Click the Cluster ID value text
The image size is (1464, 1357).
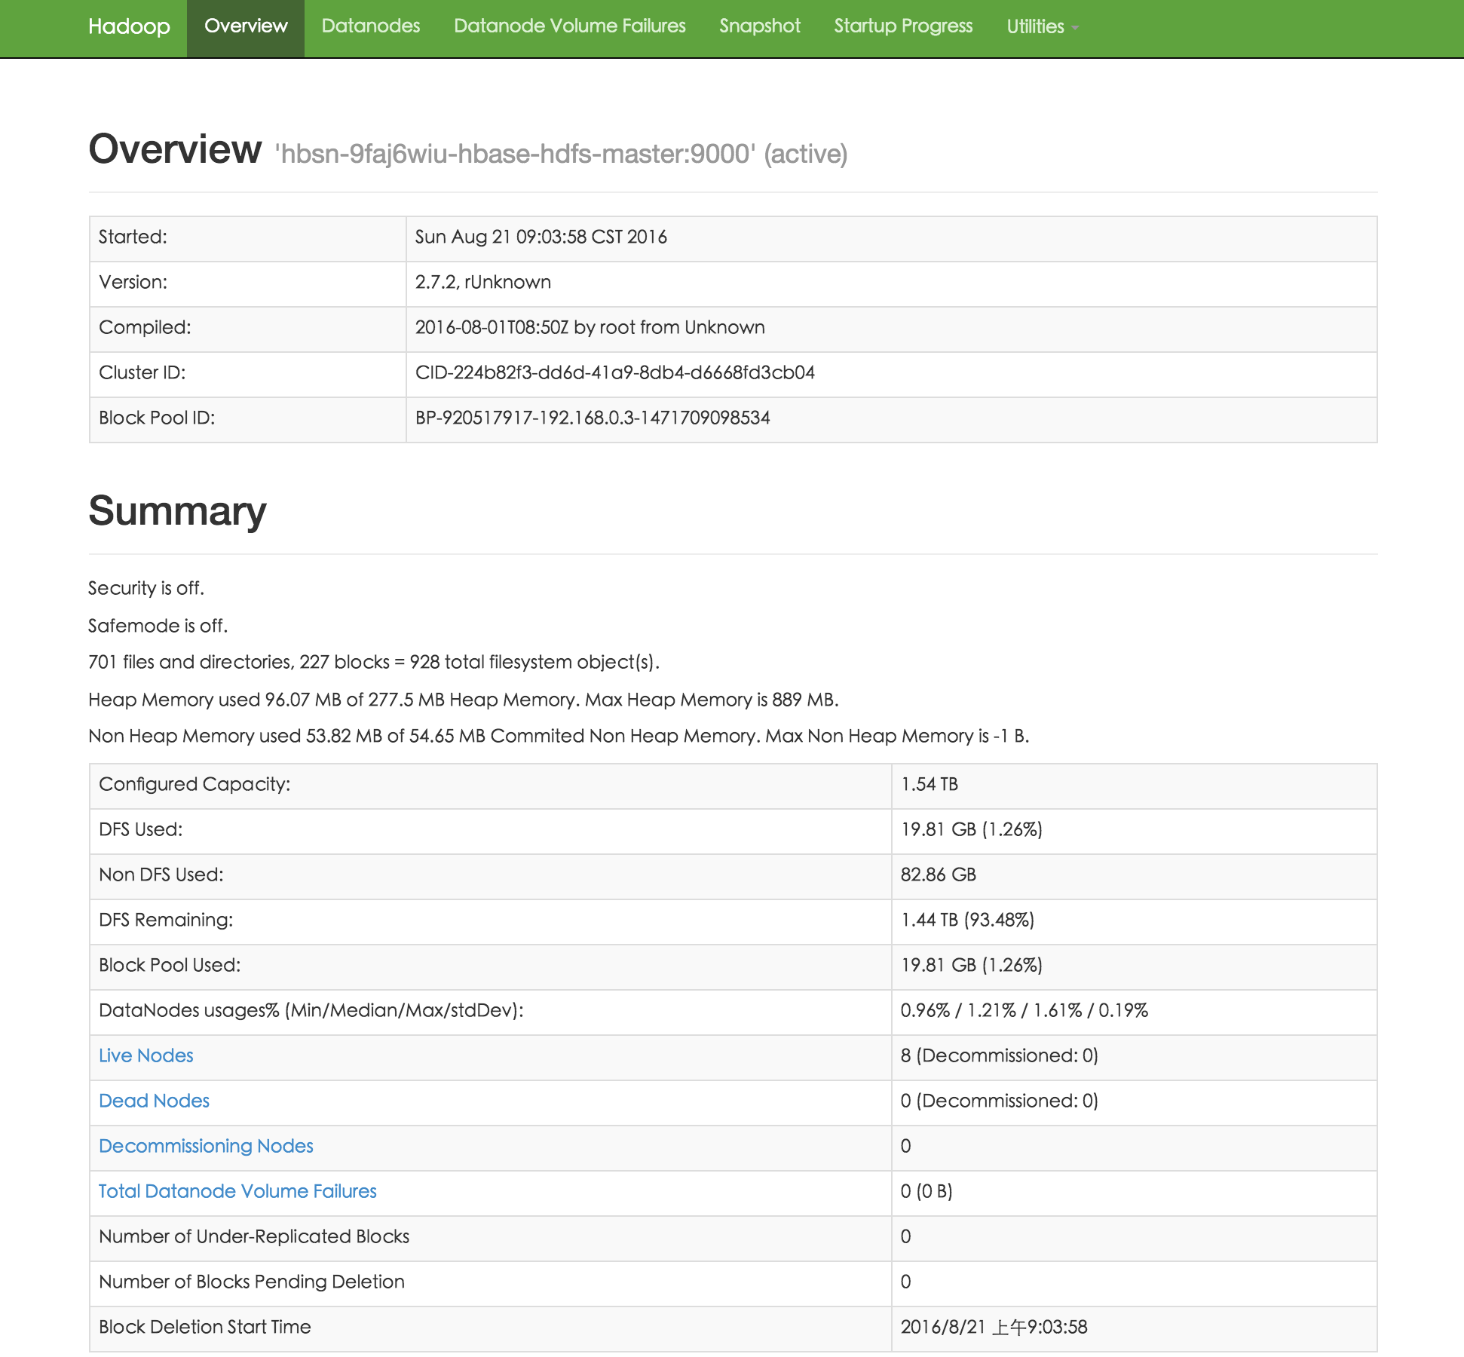point(614,372)
